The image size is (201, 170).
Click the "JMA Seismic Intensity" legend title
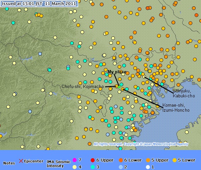[55, 163]
